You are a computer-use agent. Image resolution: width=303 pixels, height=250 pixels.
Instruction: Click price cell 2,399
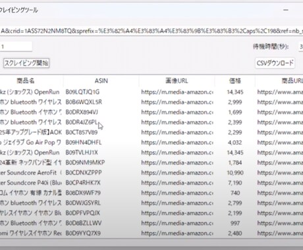tap(235, 122)
